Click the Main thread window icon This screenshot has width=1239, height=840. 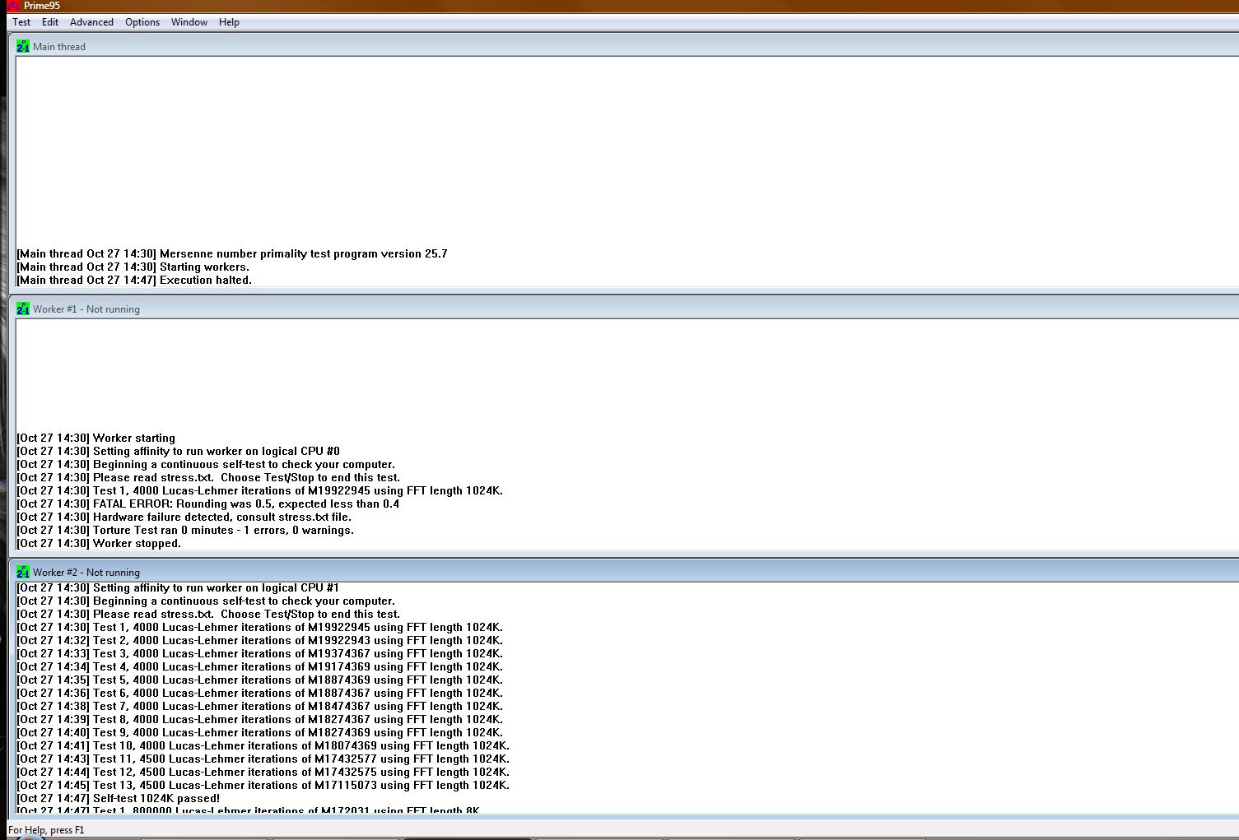[x=23, y=46]
